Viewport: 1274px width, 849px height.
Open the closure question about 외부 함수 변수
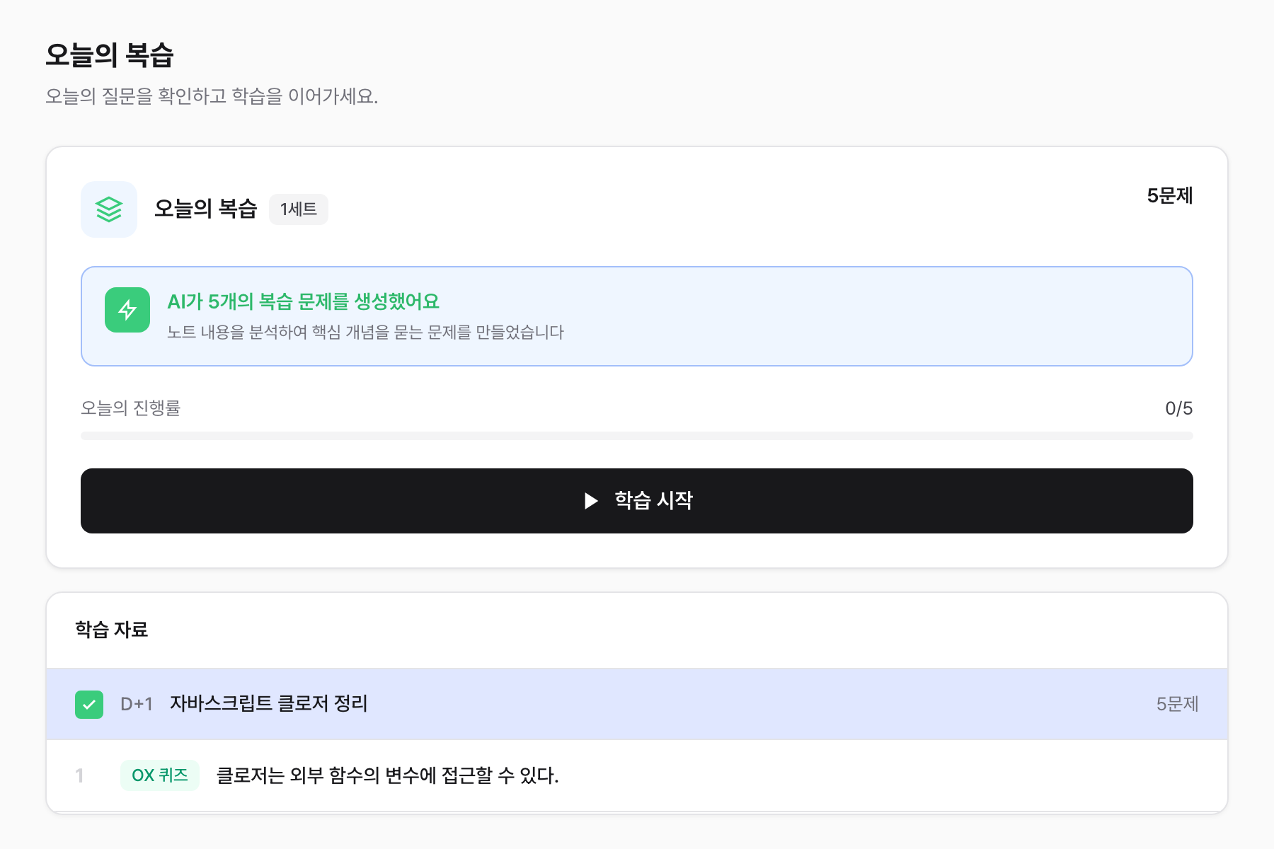[388, 775]
